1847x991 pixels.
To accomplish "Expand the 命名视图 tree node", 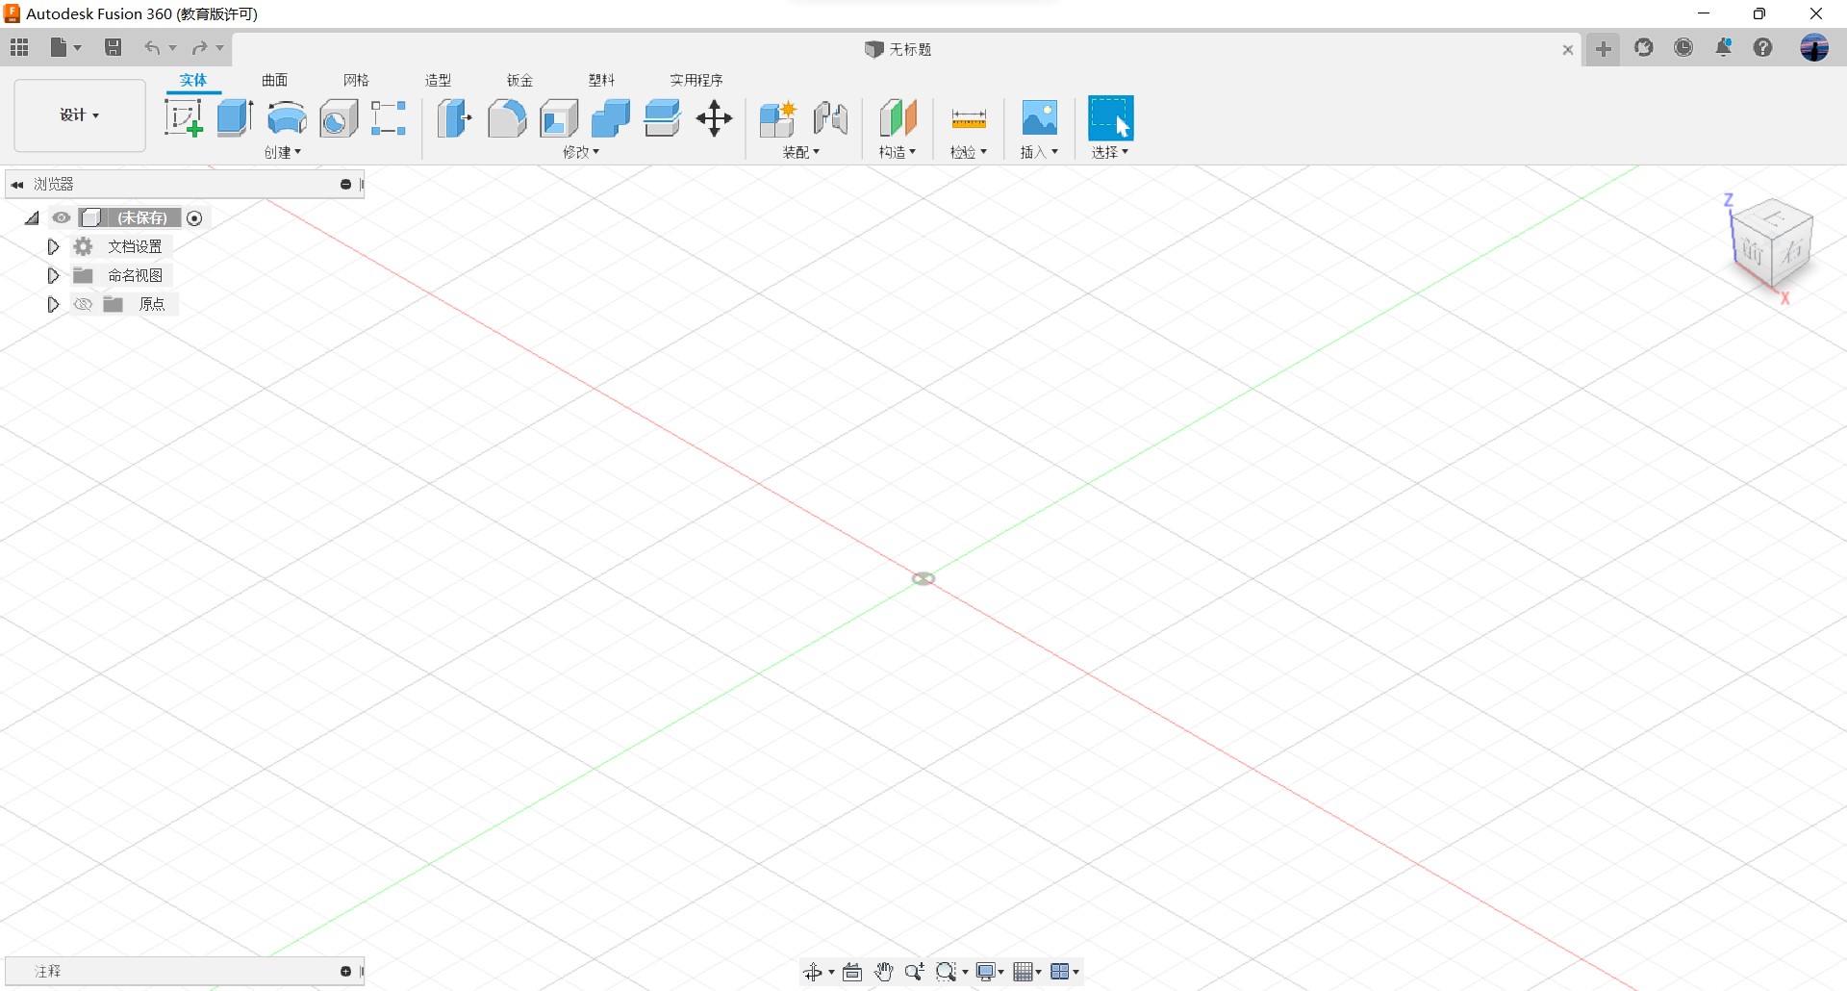I will pos(53,276).
